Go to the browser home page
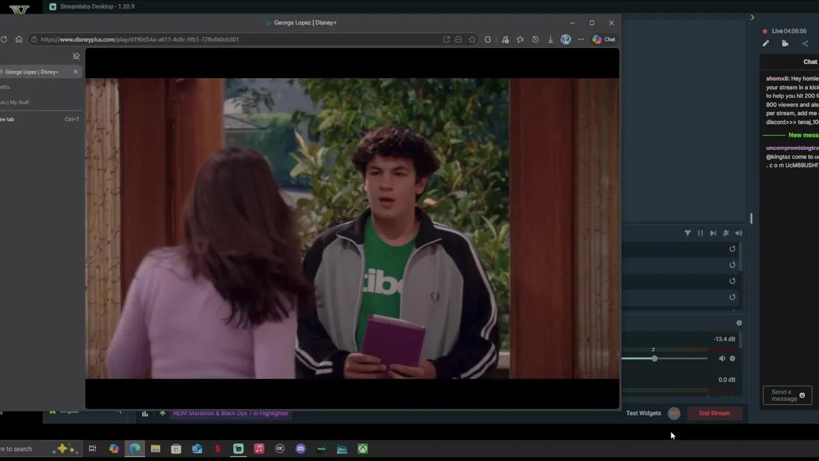This screenshot has width=819, height=461. click(x=19, y=39)
